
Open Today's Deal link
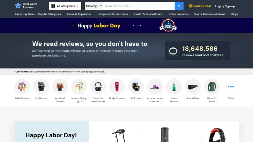click(x=200, y=6)
